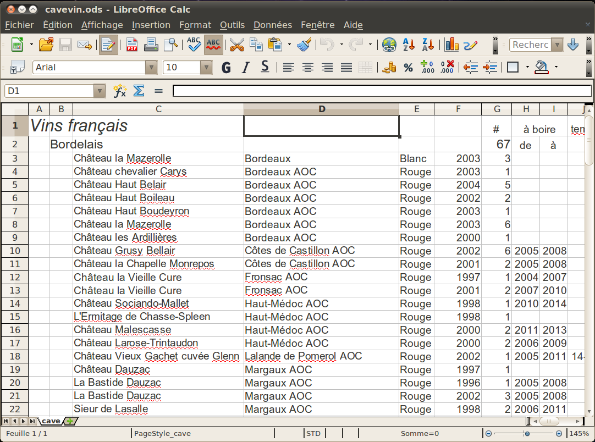
Task: Expand the Name Box cell reference dropdown
Action: click(100, 91)
